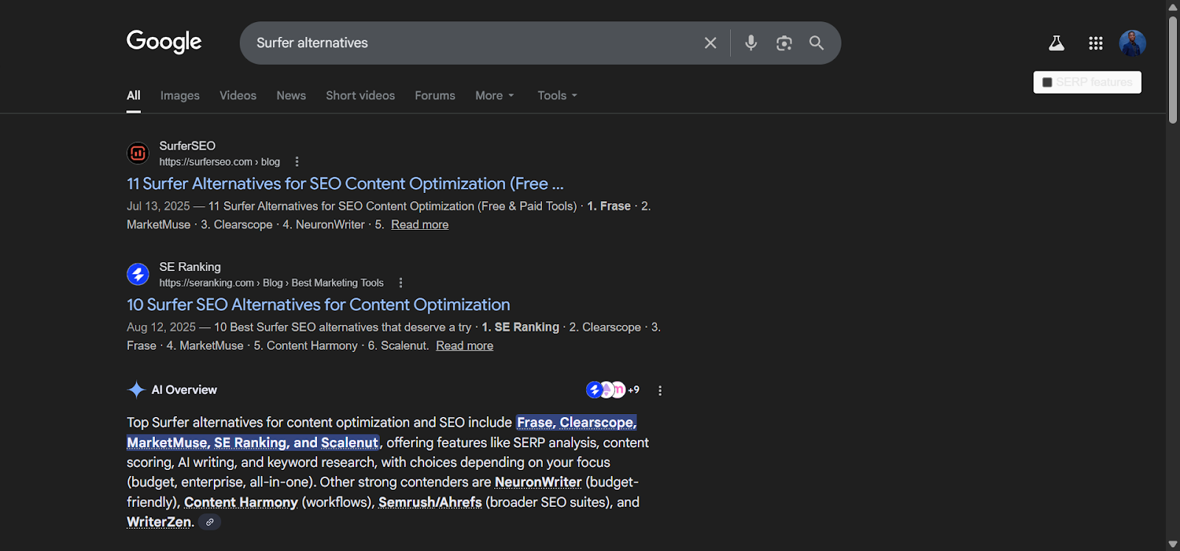Switch to the Forums tab
The height and width of the screenshot is (551, 1180).
[435, 96]
